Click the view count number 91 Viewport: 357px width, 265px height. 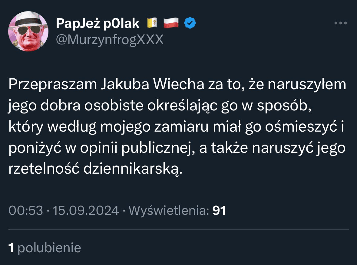219,211
